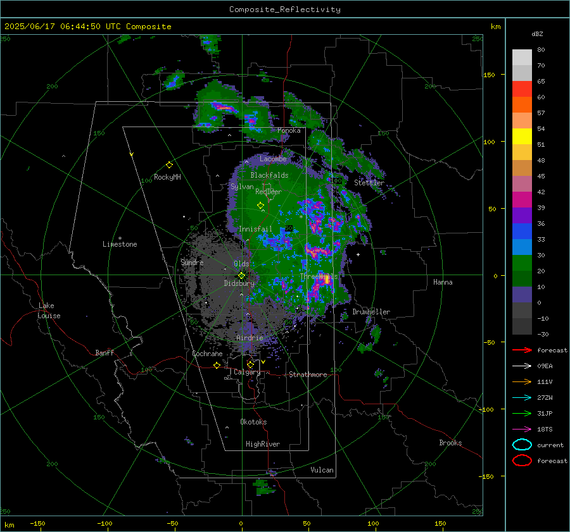Click the yellow diamond marker above Calgary label
This screenshot has height=532, width=570.
(x=250, y=364)
